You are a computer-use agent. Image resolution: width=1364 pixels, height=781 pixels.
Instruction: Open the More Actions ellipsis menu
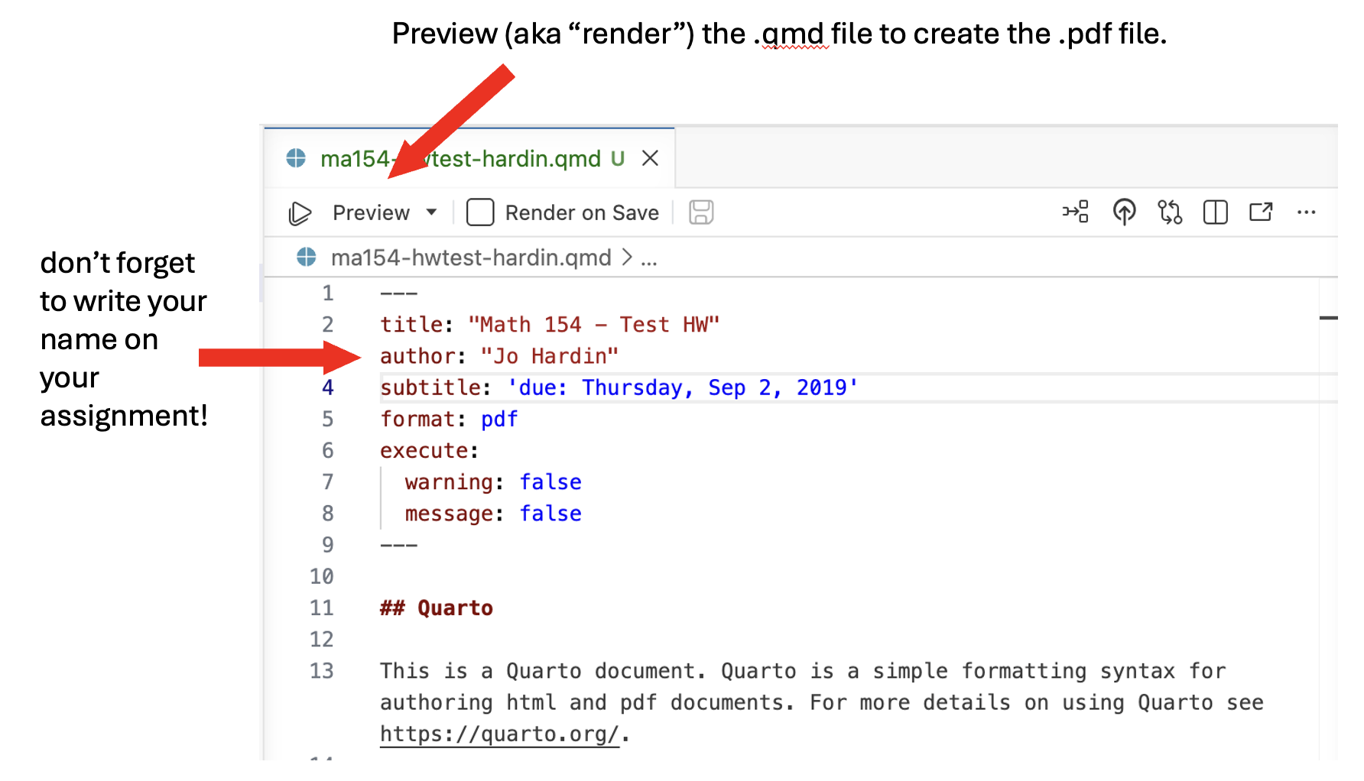(1307, 212)
